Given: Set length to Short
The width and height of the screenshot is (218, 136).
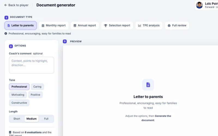Looking at the screenshot, I should [x=17, y=119].
